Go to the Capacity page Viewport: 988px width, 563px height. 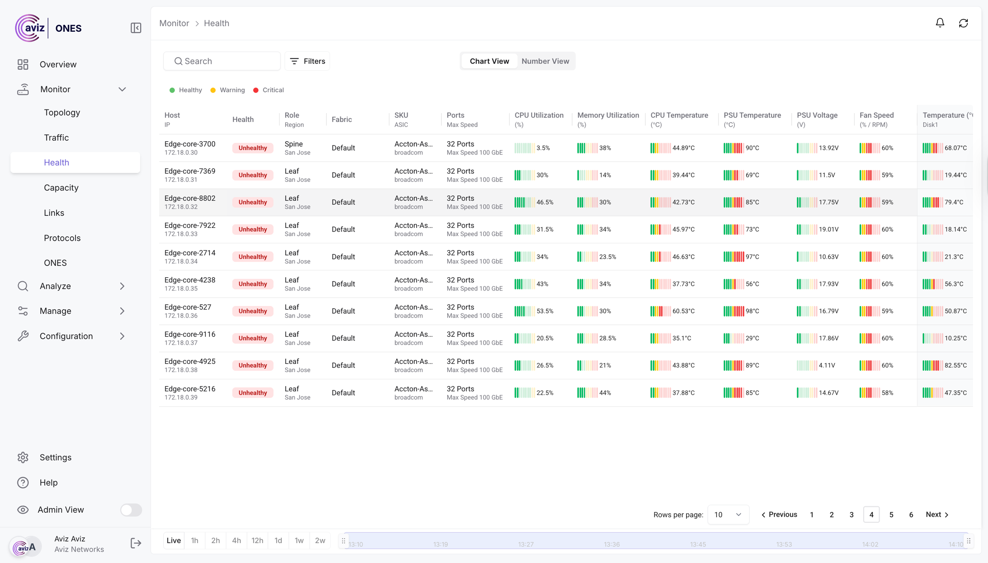(61, 188)
